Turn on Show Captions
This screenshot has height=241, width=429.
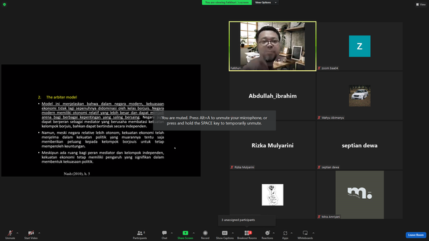[x=225, y=234]
